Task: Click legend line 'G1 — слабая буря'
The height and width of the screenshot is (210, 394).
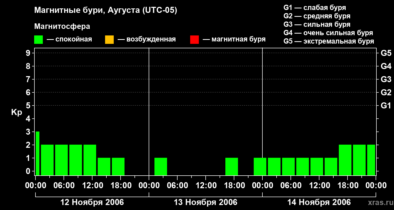Action: pyautogui.click(x=315, y=8)
